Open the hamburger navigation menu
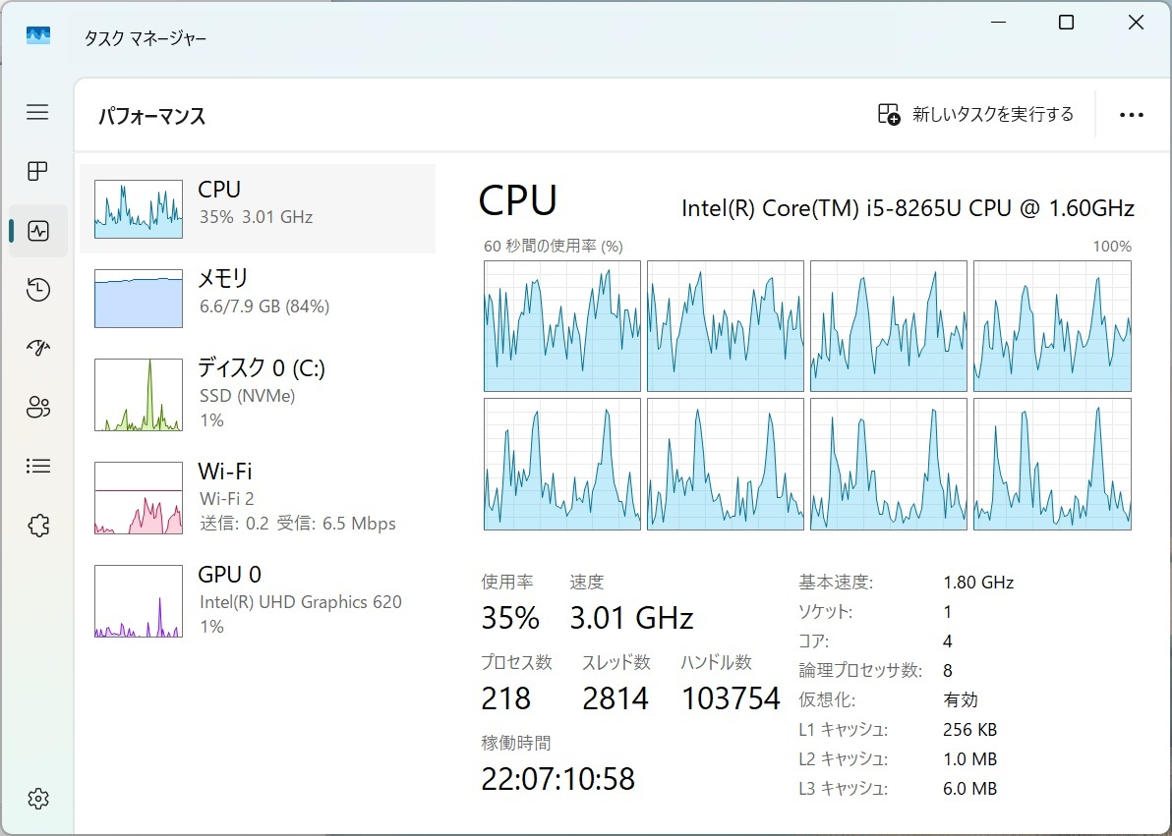This screenshot has width=1172, height=836. (x=37, y=112)
